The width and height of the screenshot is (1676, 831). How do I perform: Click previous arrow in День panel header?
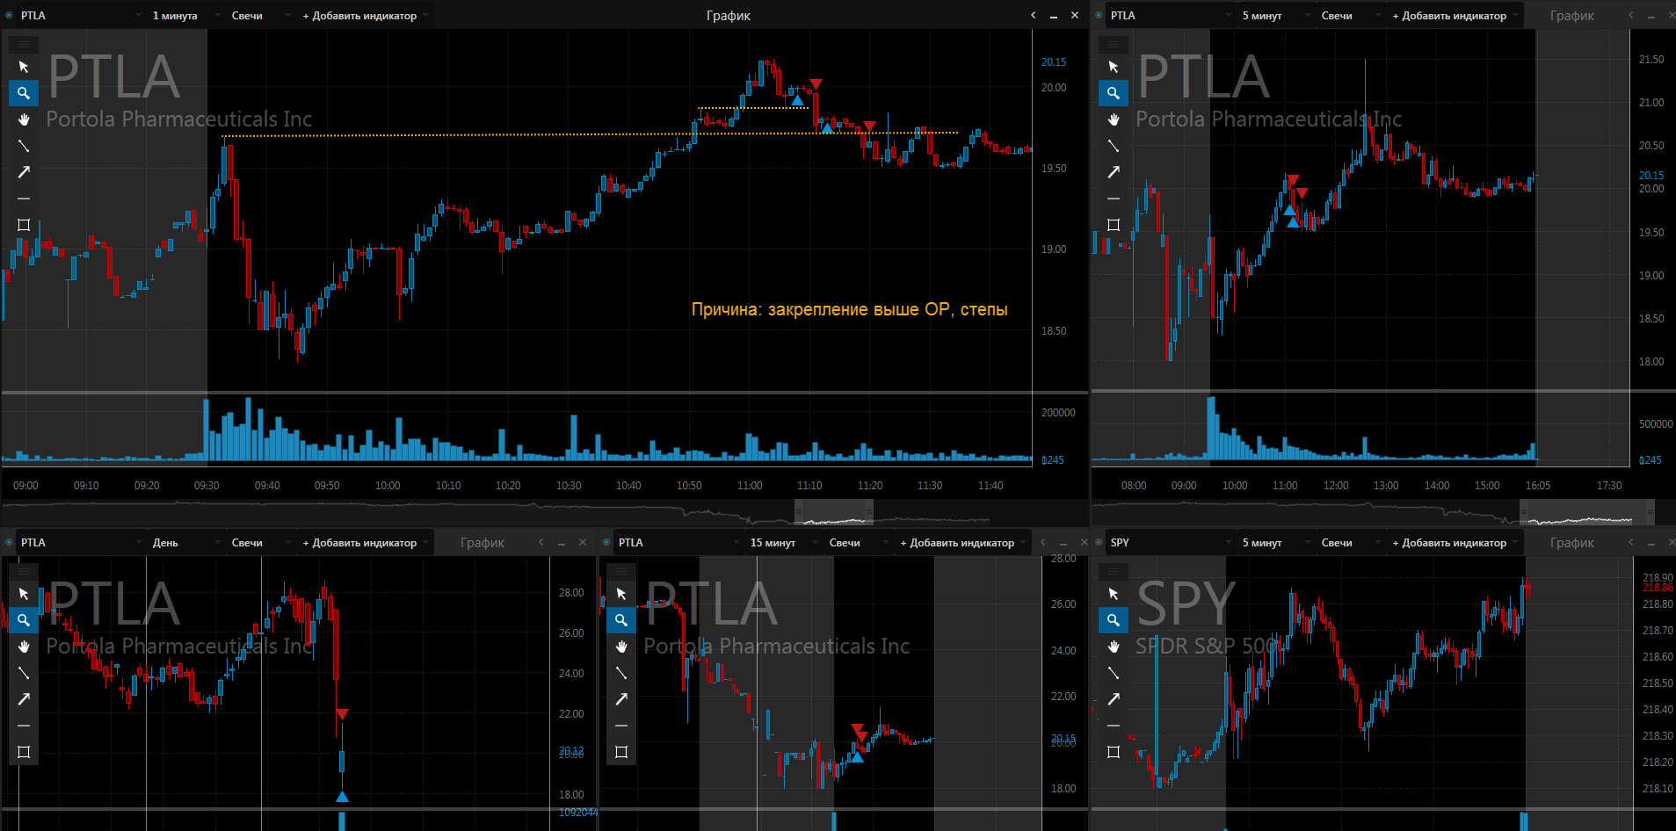(541, 543)
